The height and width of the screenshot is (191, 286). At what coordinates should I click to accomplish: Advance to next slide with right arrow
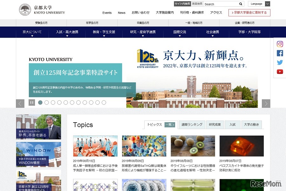(266, 103)
